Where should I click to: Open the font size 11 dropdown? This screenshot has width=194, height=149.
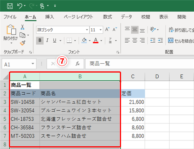100,30
